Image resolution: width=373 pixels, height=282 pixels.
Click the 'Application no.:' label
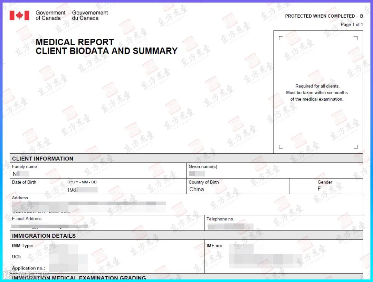pyautogui.click(x=28, y=268)
